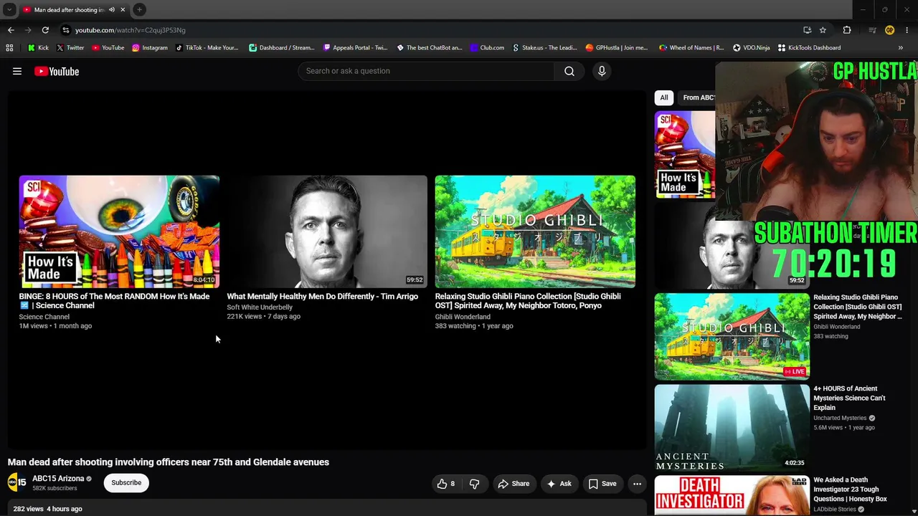Play the How It's Made endscreen thumbnail
Image resolution: width=918 pixels, height=516 pixels.
119,231
